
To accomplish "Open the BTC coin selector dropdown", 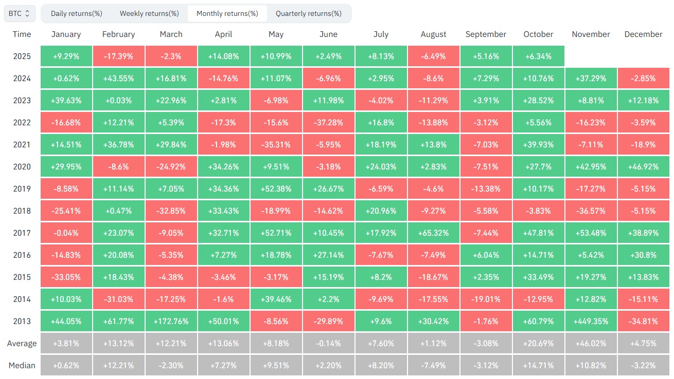I will click(x=20, y=13).
